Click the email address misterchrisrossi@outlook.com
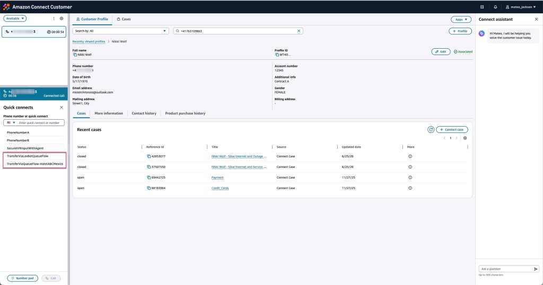Screen dimensions: 543x285 point(93,92)
